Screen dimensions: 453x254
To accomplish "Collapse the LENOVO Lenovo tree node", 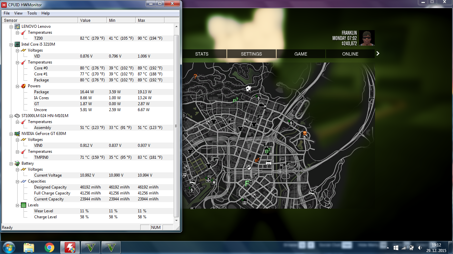I will (x=11, y=26).
